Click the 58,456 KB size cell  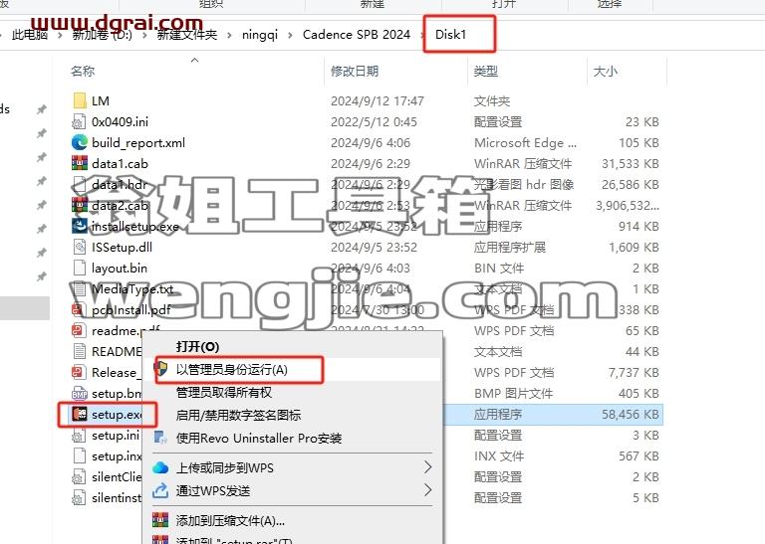[x=630, y=415]
